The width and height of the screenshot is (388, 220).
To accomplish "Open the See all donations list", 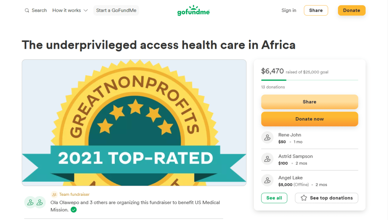I will click(x=274, y=198).
